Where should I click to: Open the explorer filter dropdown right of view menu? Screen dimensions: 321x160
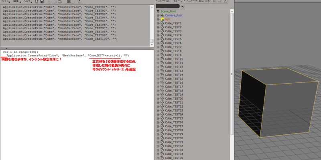[x=197, y=1]
